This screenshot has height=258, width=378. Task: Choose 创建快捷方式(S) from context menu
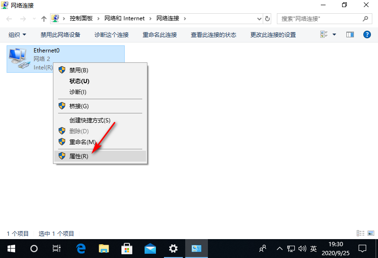click(100, 120)
